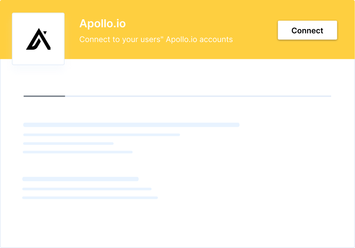355x248 pixels.
Task: Click the shortest skeleton line in top group
Action: point(68,143)
